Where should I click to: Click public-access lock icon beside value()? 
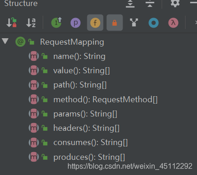tap(45, 70)
